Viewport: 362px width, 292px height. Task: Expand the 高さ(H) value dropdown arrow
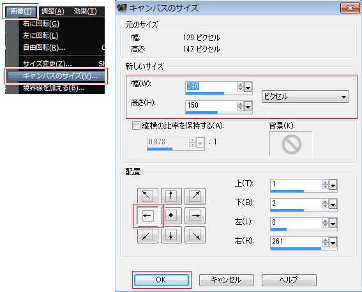[x=248, y=107]
